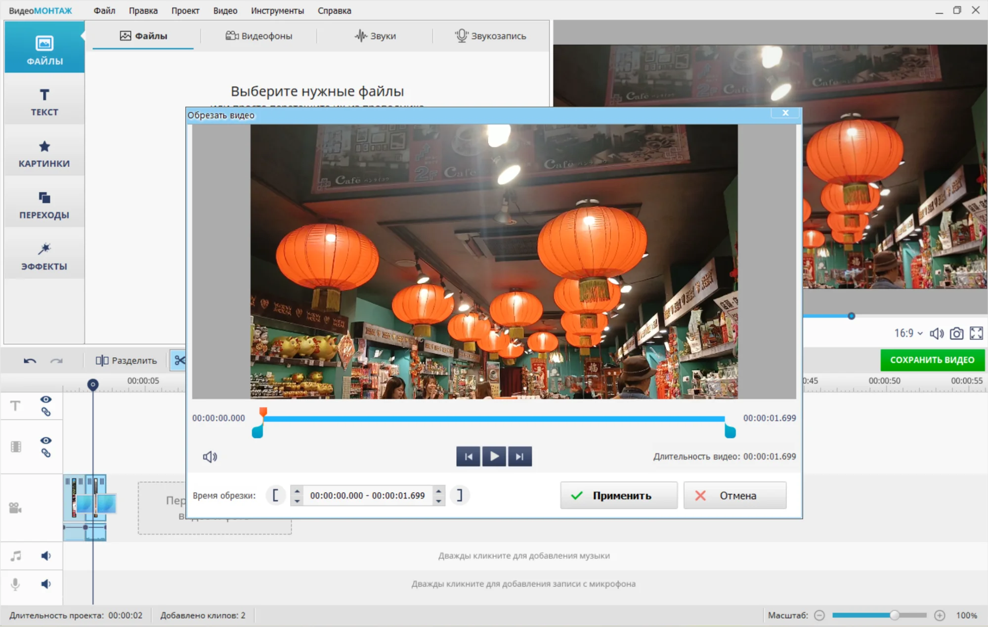Open the Видео menu
The height and width of the screenshot is (627, 988).
(225, 10)
